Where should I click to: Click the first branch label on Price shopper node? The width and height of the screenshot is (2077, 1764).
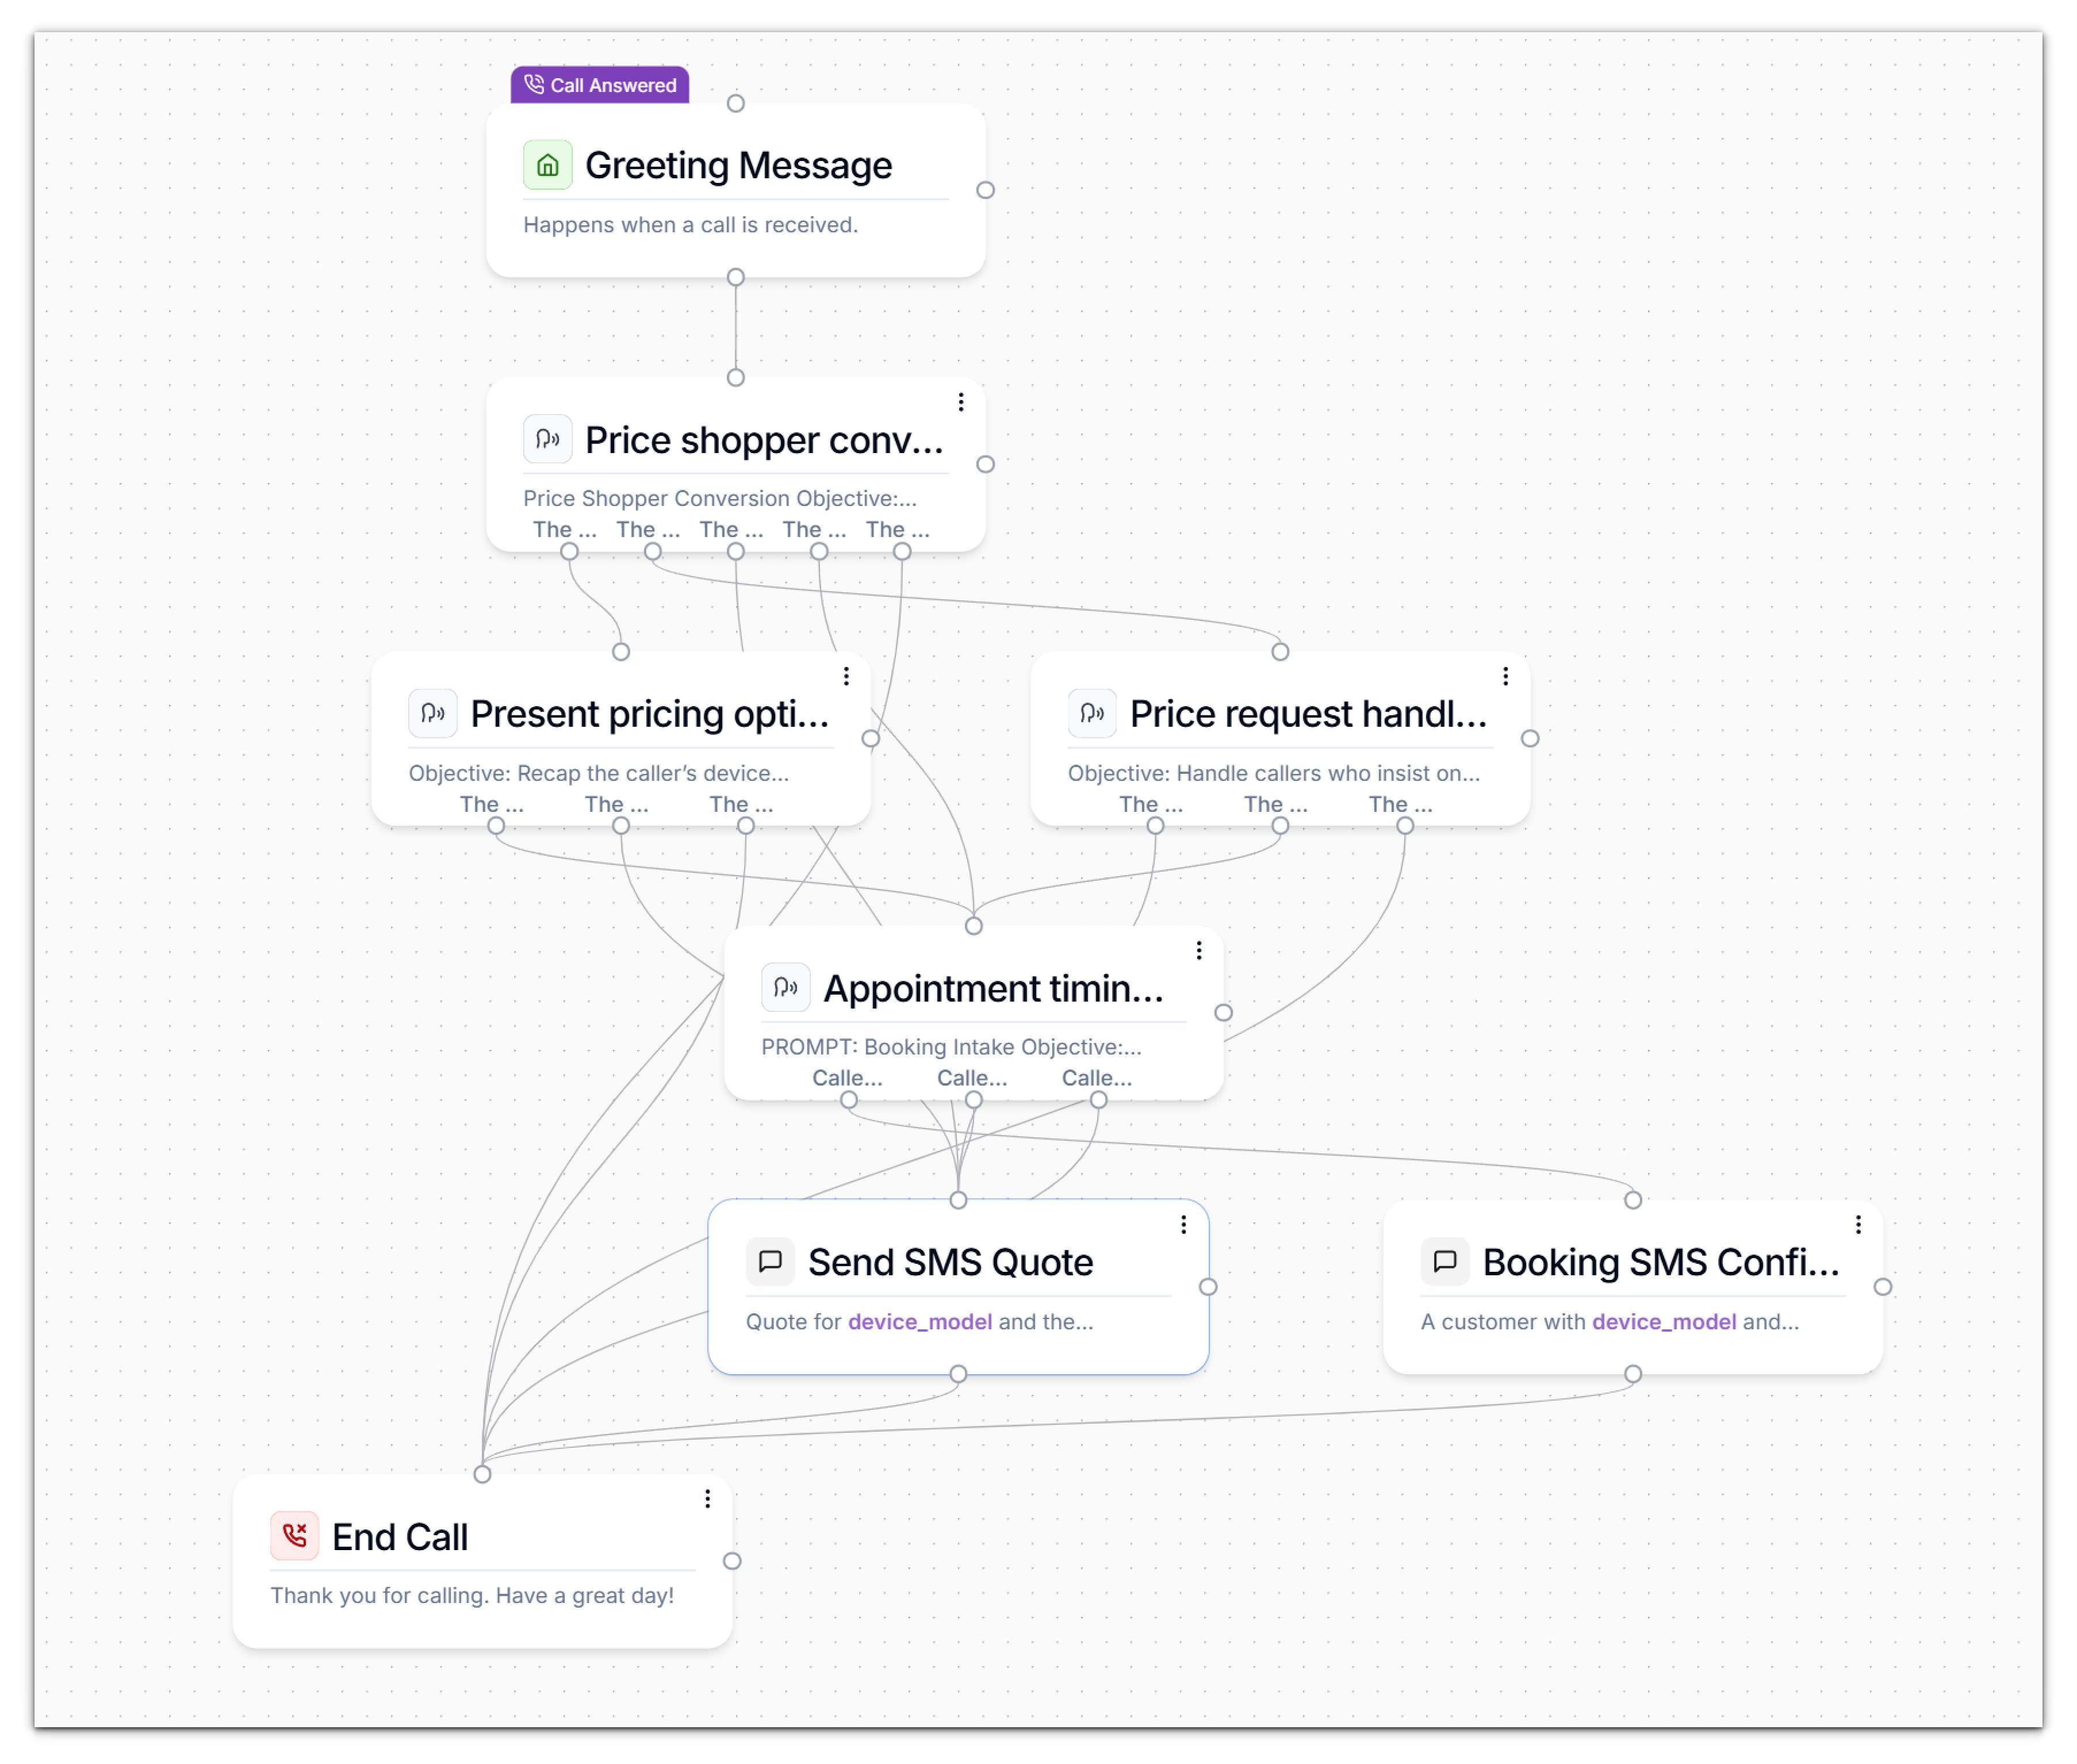pyautogui.click(x=563, y=529)
